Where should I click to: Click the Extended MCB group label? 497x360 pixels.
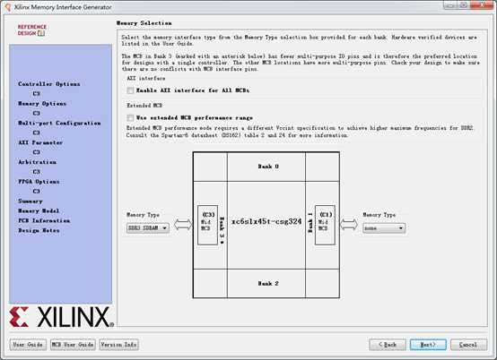[144, 106]
